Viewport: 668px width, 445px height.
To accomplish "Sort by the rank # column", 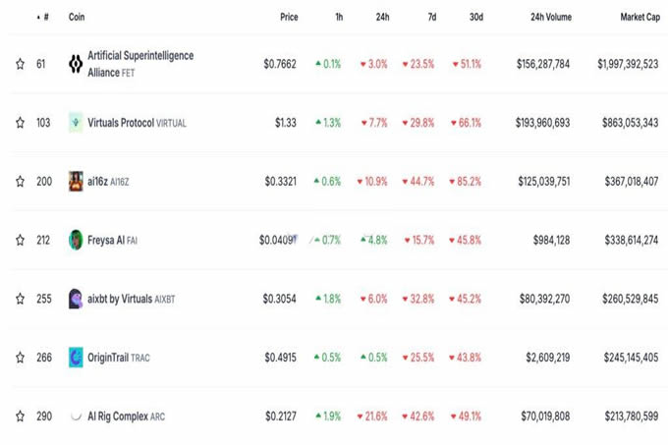I will (x=45, y=18).
